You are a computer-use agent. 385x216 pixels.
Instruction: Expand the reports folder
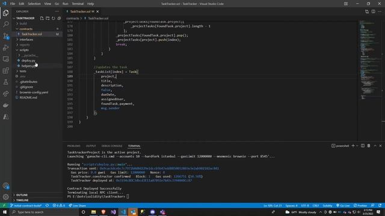point(25,45)
